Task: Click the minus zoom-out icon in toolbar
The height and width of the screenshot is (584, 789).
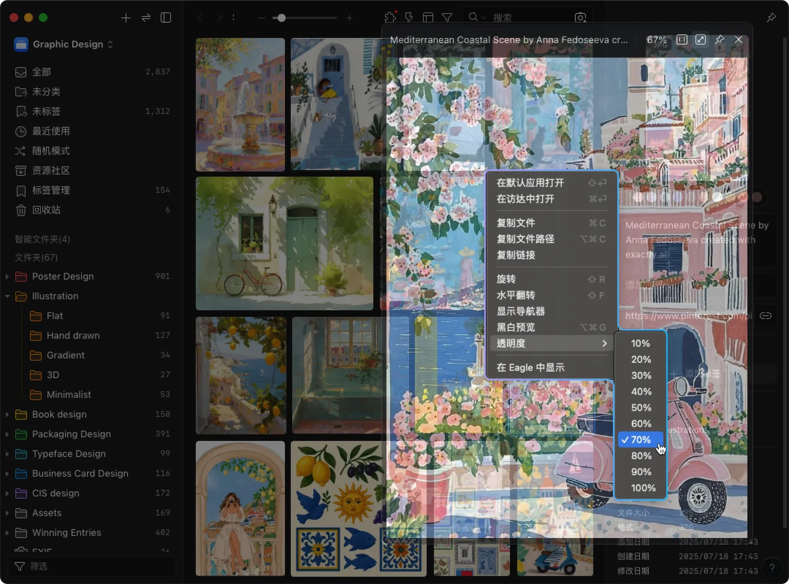Action: 262,18
